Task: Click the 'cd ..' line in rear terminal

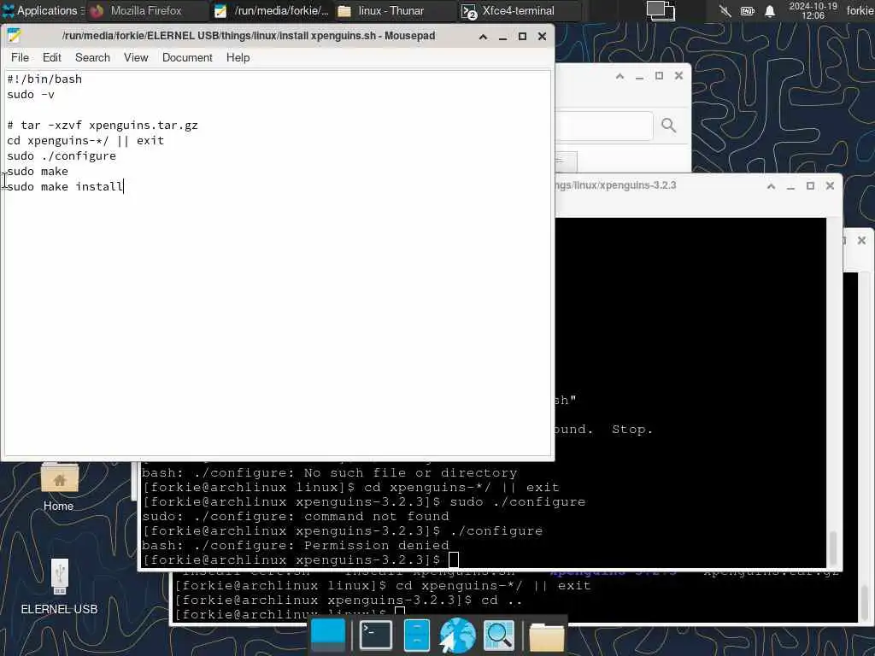Action: click(349, 600)
